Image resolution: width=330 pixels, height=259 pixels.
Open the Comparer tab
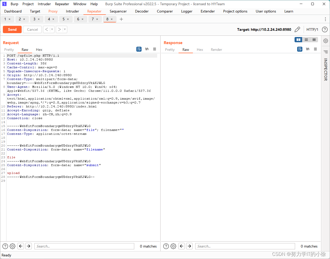click(165, 11)
